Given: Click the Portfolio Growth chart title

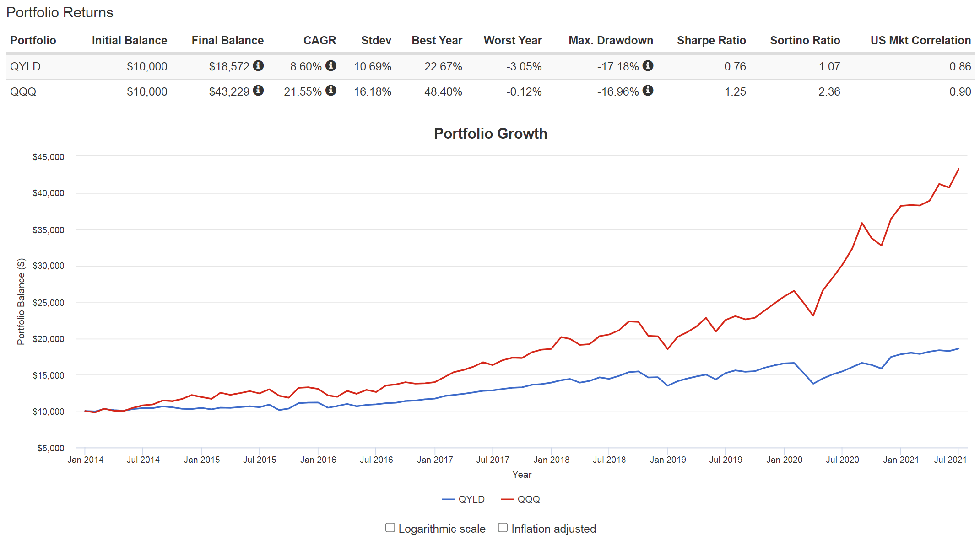Looking at the screenshot, I should (490, 134).
